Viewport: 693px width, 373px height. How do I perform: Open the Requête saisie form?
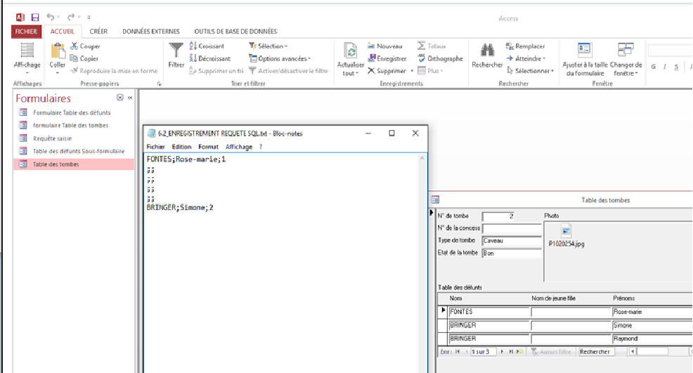(x=52, y=138)
